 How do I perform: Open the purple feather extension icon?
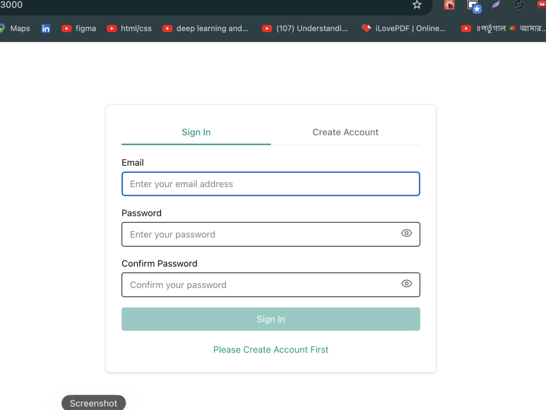pyautogui.click(x=496, y=5)
